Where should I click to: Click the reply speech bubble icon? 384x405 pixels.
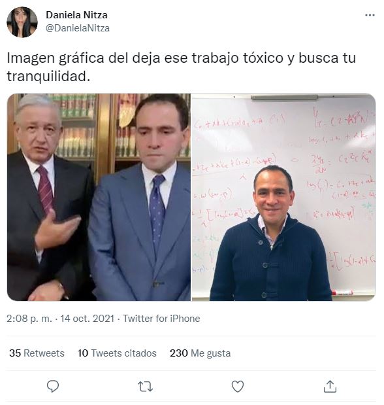(x=53, y=387)
